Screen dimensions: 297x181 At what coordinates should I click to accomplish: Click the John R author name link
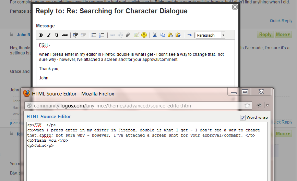coord(23,35)
